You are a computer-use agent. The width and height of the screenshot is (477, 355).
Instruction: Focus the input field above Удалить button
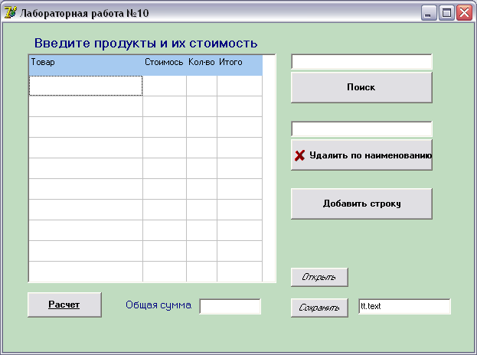361,129
